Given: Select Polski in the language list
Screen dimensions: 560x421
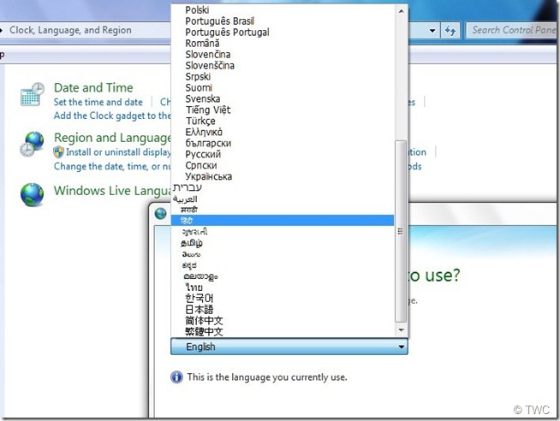Looking at the screenshot, I should pyautogui.click(x=283, y=10).
